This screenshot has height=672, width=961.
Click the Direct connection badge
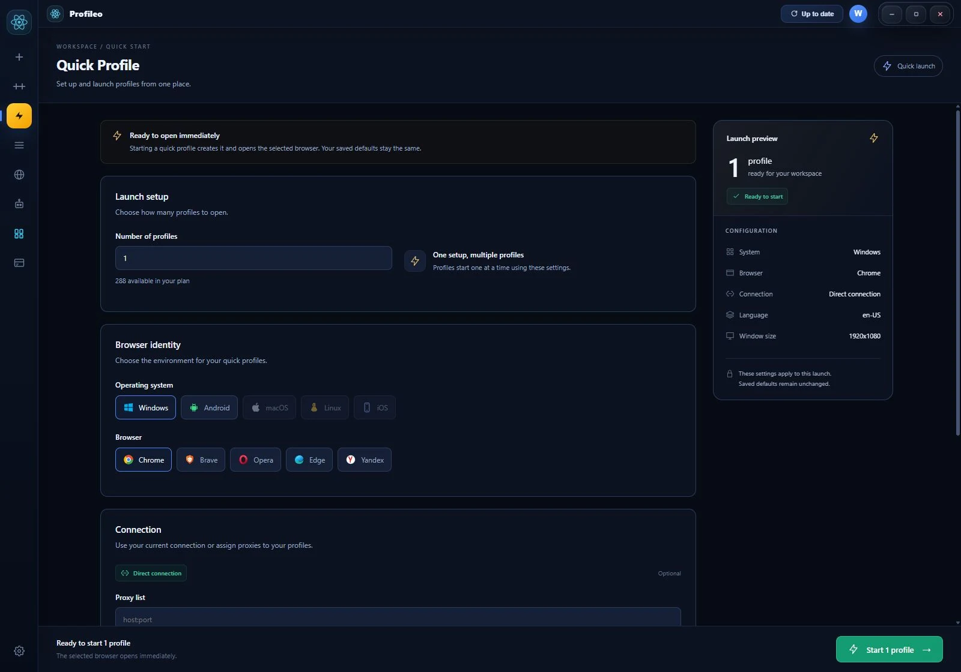point(151,573)
